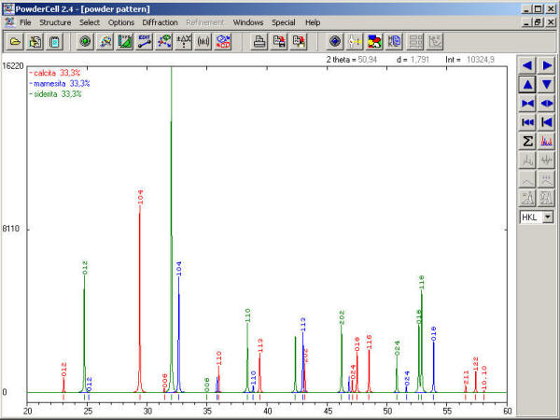This screenshot has height=420, width=560.
Task: Click the print icon in toolbar
Action: [x=259, y=41]
